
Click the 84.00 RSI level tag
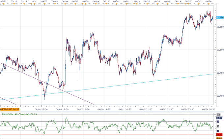219,118
